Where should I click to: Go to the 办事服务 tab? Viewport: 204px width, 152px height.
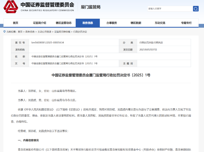click(x=112, y=23)
